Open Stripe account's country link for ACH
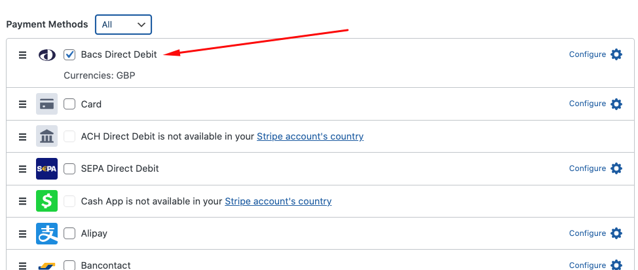This screenshot has height=270, width=638. (310, 137)
